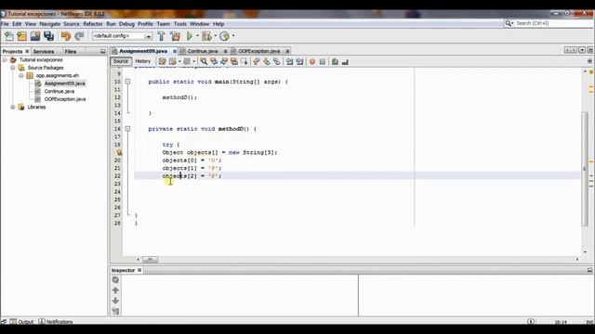Open the Refactor menu
Screen dimensions: 595x334
pyautogui.click(x=93, y=24)
